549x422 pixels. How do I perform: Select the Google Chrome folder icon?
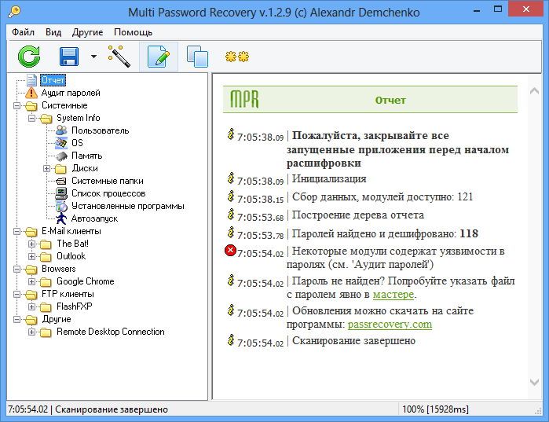point(46,282)
